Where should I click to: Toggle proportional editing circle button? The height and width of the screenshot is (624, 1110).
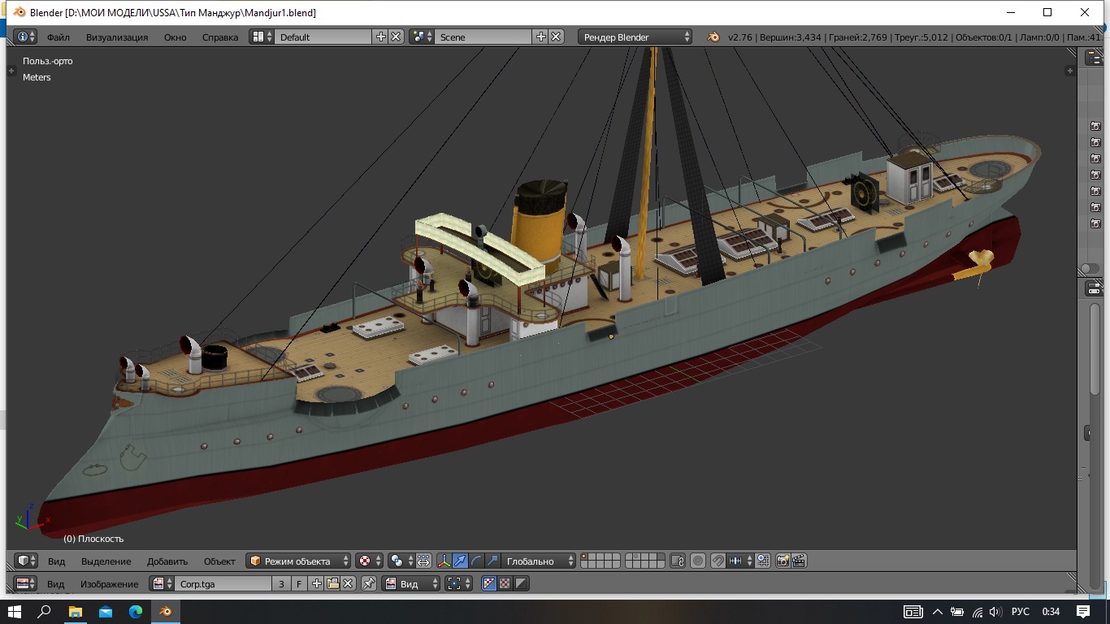(x=697, y=561)
